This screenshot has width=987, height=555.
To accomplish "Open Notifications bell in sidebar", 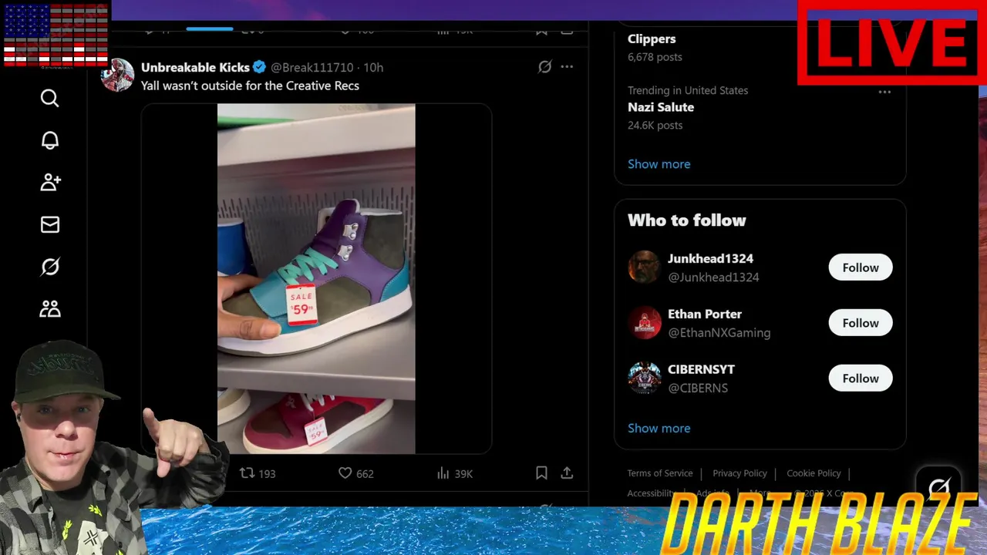I will 50,140.
